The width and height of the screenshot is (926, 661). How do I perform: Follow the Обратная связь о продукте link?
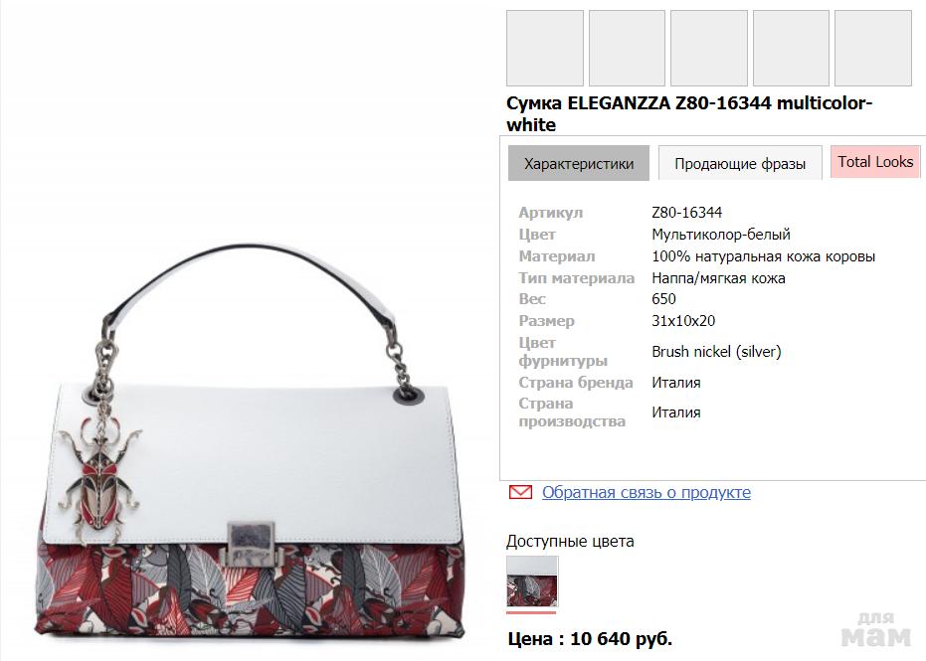[x=647, y=492]
